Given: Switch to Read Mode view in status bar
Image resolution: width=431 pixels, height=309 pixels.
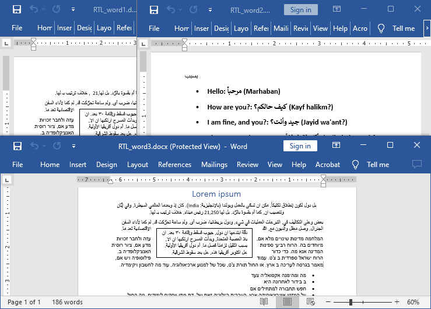Looking at the screenshot, I should tap(264, 302).
